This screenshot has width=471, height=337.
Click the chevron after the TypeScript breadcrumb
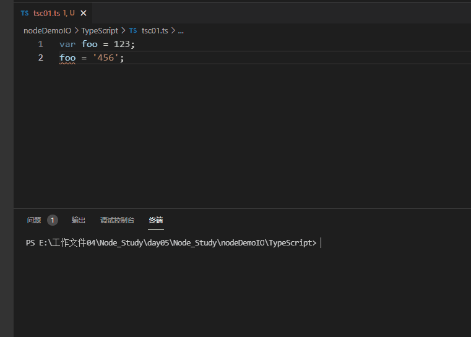click(x=123, y=30)
